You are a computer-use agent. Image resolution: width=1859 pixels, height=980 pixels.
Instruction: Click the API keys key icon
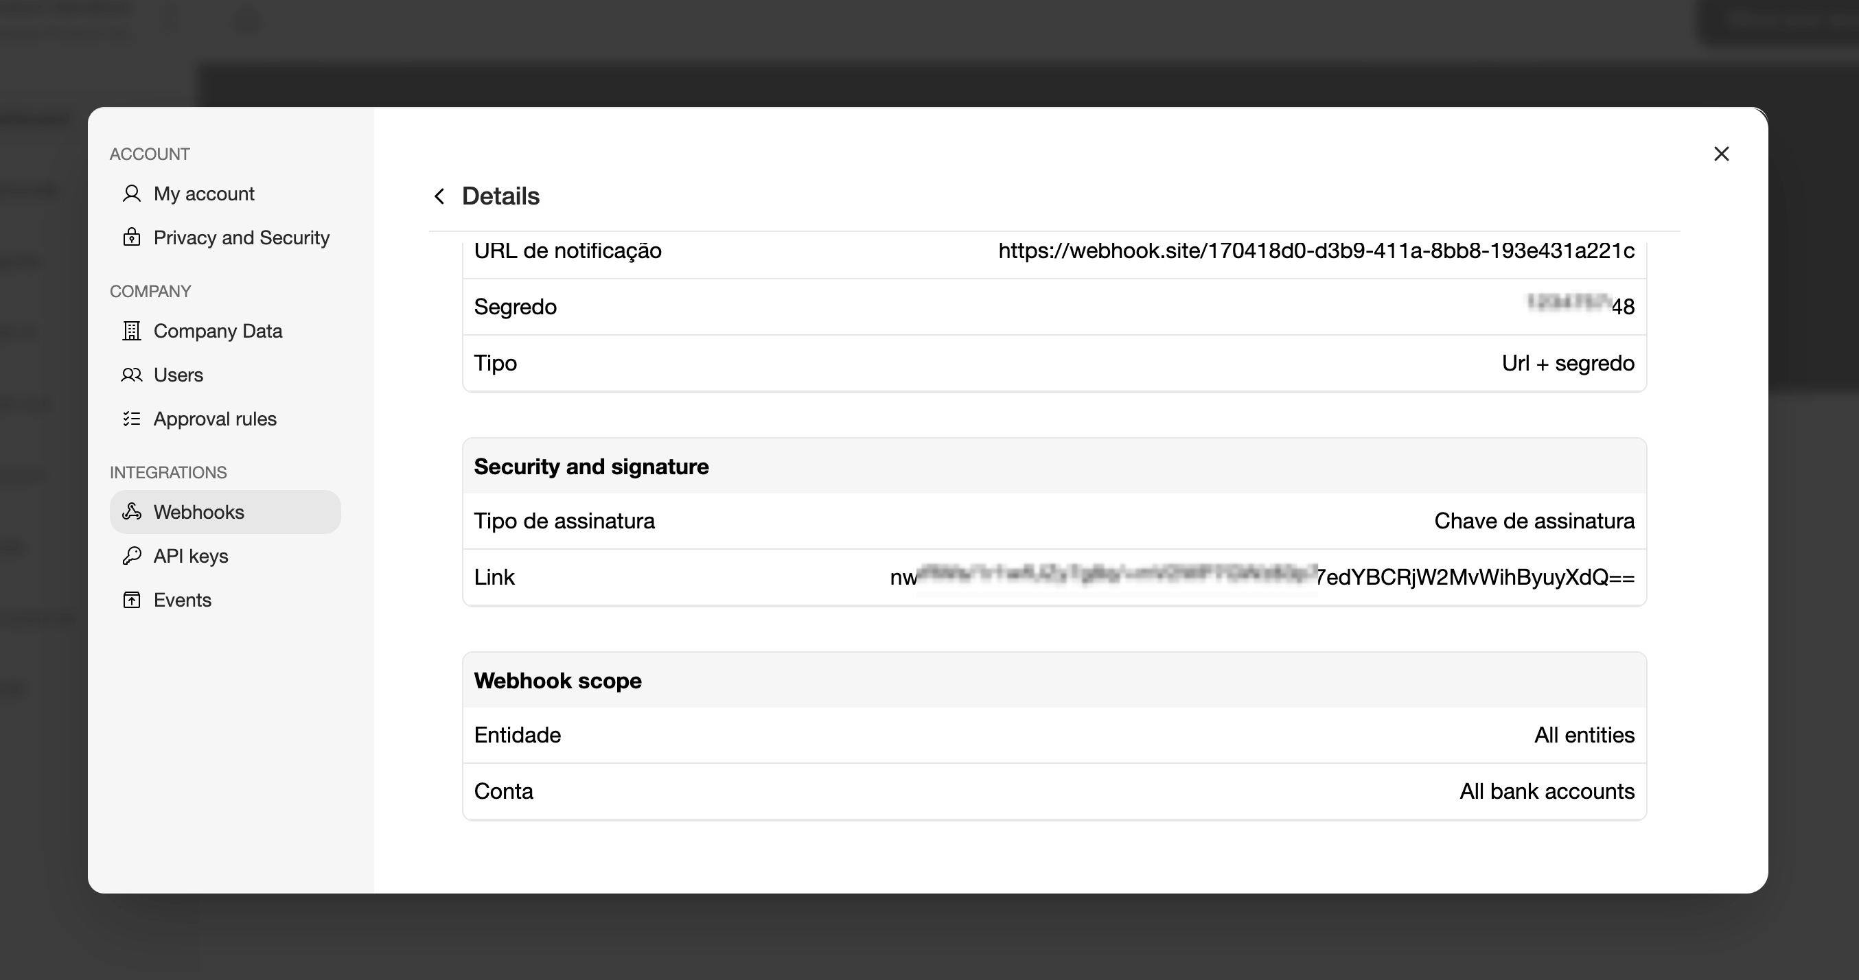click(x=131, y=556)
